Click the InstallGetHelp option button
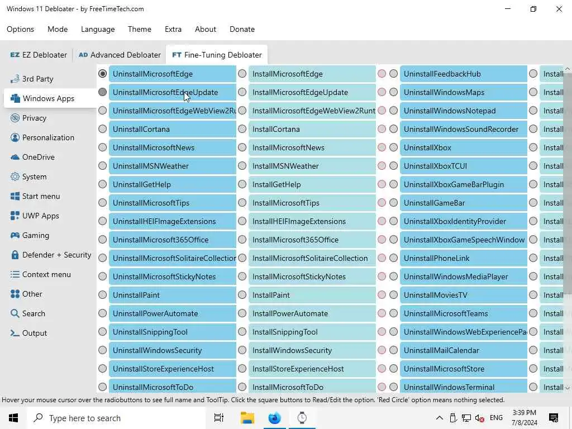Screen dimensions: 572x429 coord(312,184)
